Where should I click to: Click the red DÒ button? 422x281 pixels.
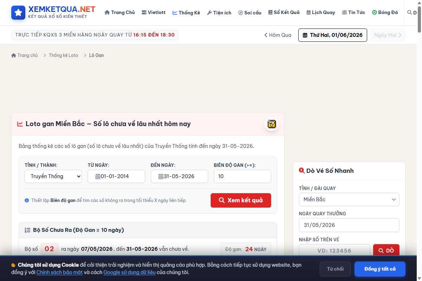click(x=386, y=250)
